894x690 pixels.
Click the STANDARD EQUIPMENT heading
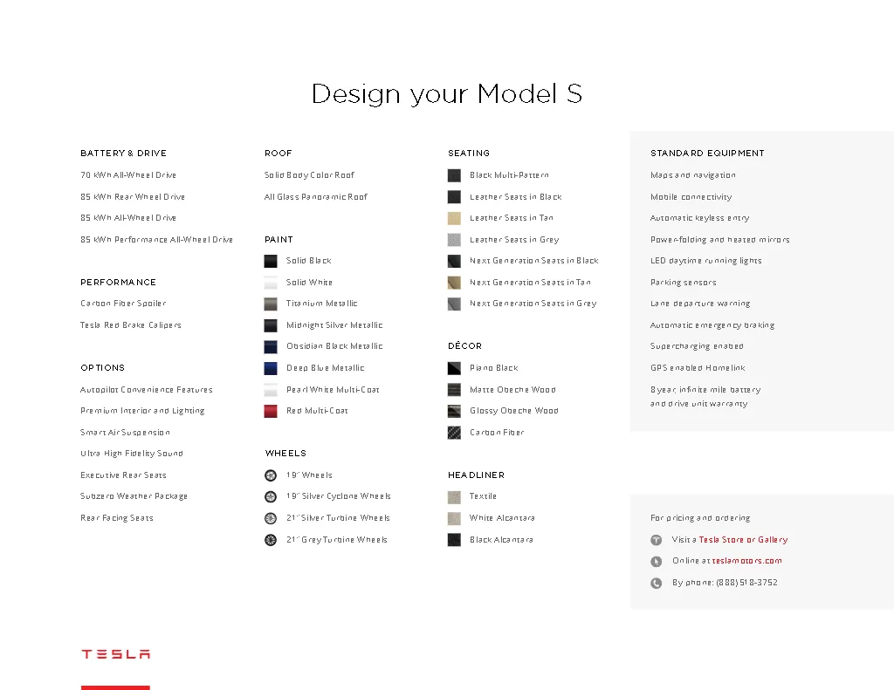(x=707, y=153)
